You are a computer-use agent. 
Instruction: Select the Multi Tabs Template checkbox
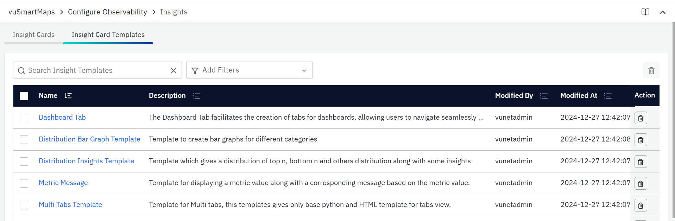(x=24, y=205)
